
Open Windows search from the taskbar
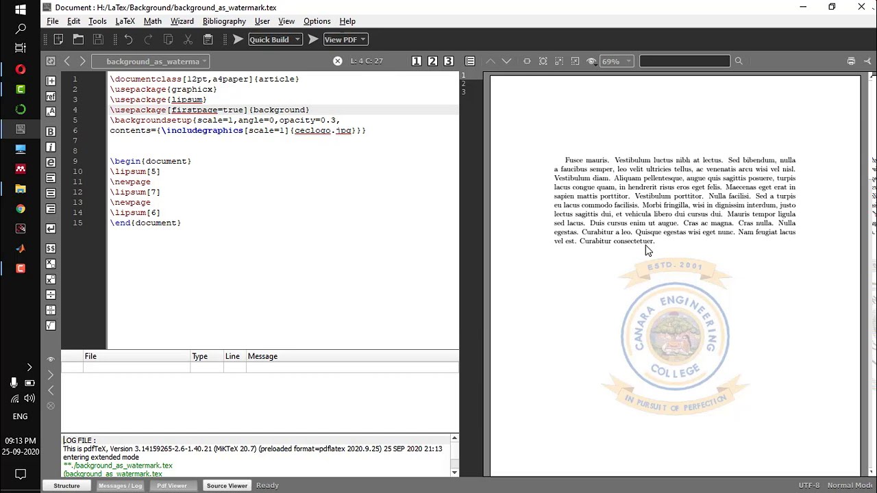pos(21,29)
